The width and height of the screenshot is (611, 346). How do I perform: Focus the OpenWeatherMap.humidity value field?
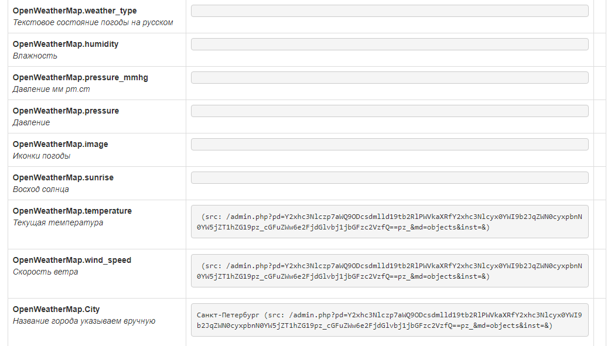[390, 44]
